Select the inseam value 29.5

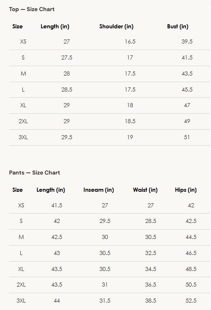tap(105, 221)
